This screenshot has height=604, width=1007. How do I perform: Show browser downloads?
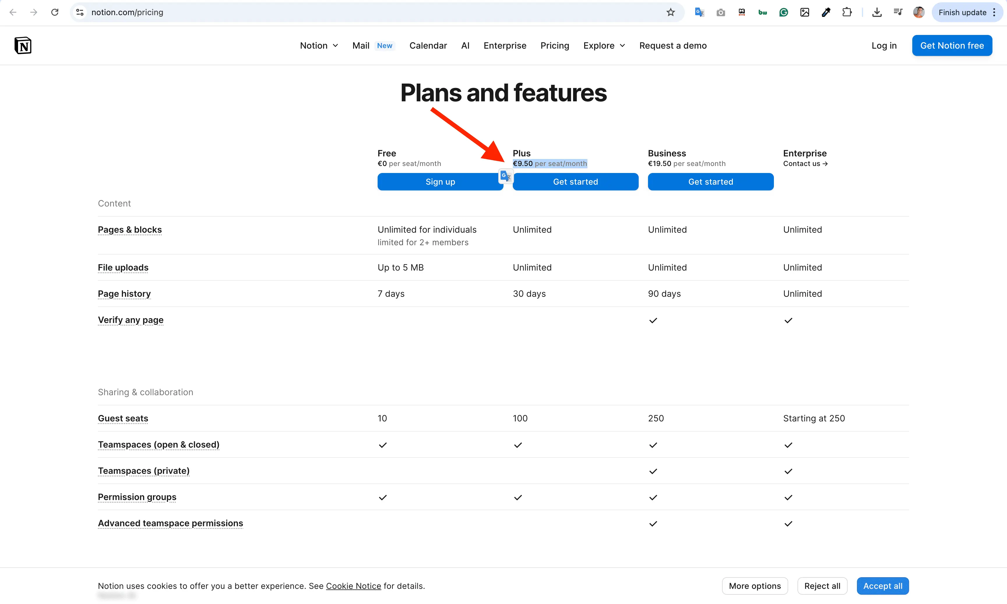coord(877,12)
